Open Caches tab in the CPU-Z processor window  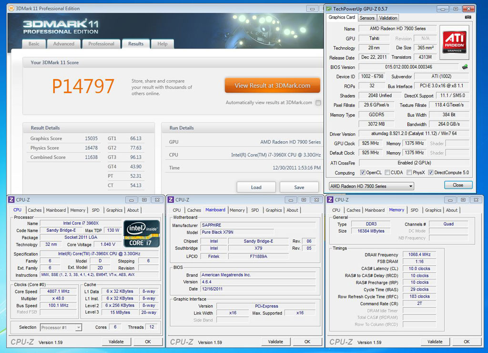(x=34, y=210)
